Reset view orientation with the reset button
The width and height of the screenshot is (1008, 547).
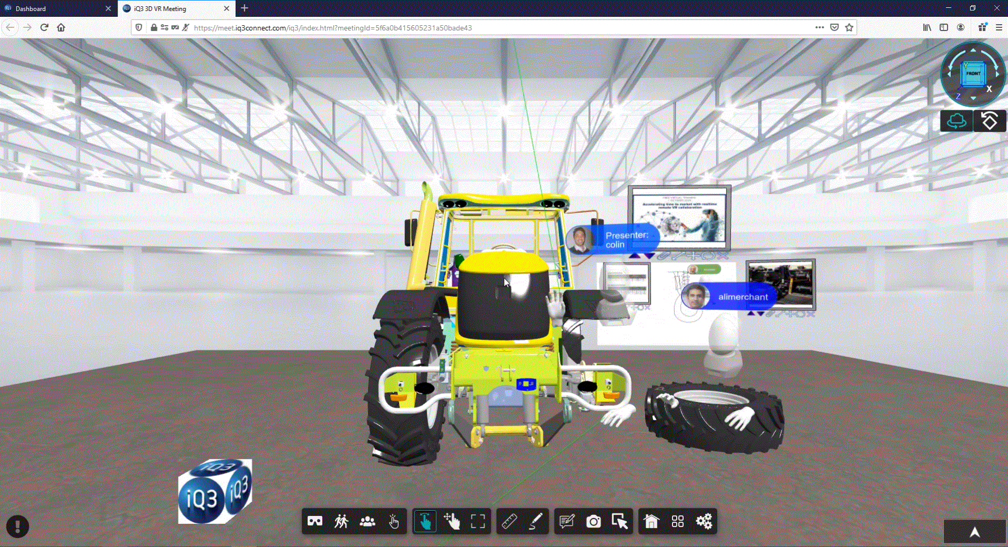point(990,121)
